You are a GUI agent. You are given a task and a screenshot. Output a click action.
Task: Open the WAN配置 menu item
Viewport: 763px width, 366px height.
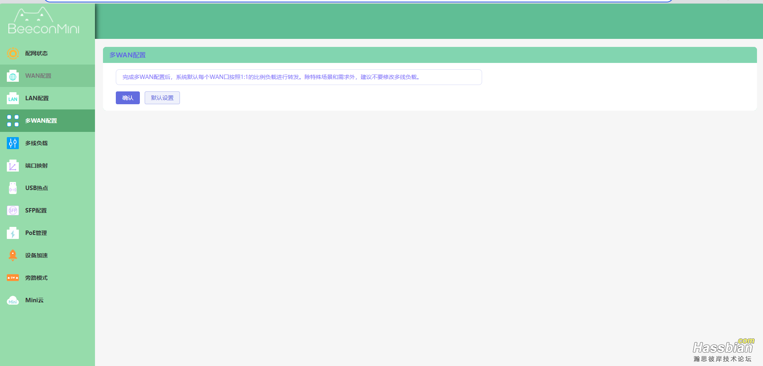click(47, 76)
